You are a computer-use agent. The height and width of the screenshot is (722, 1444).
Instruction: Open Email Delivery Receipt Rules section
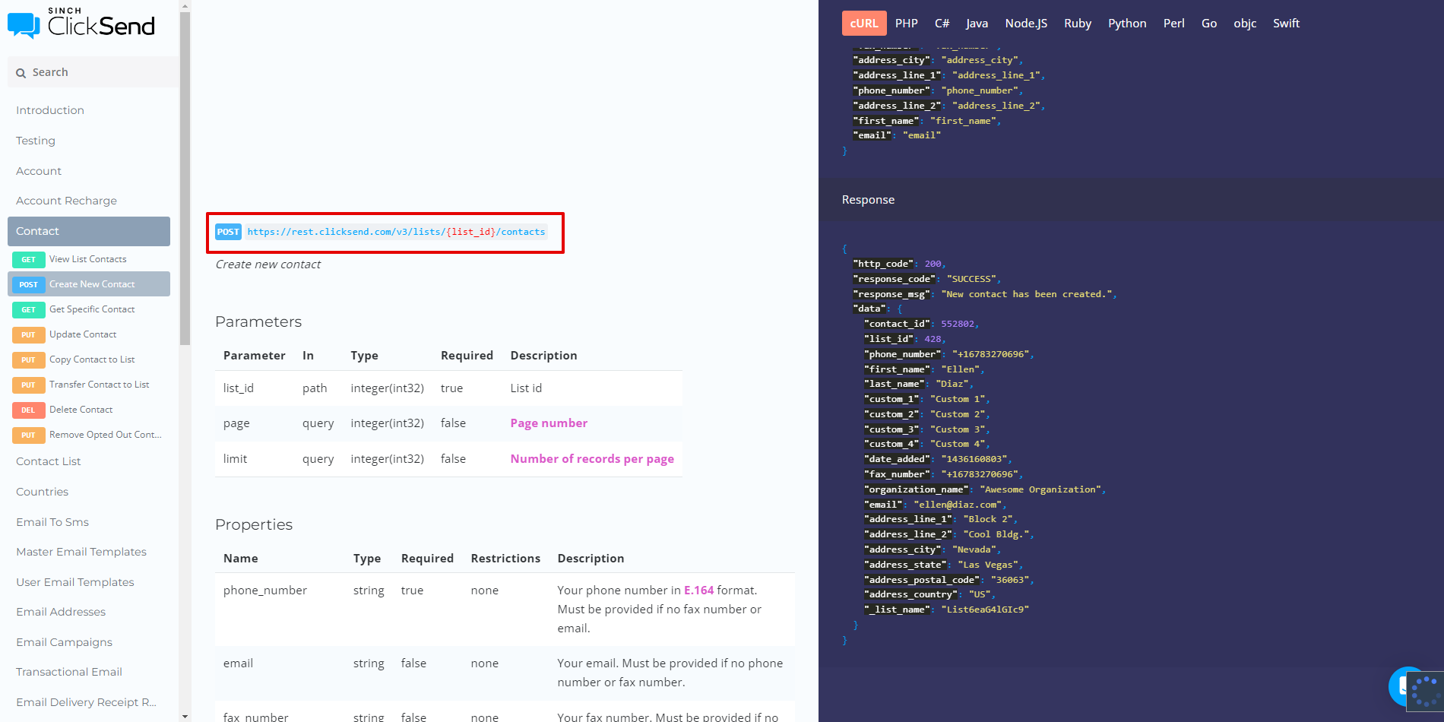tap(86, 702)
